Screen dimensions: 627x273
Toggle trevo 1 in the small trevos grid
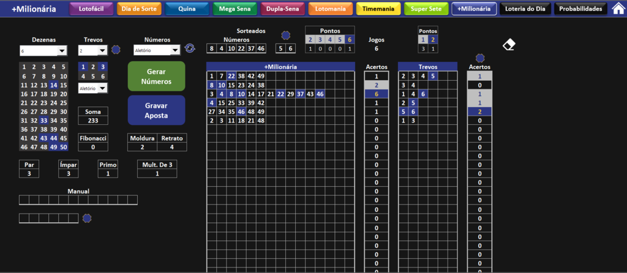click(x=83, y=67)
